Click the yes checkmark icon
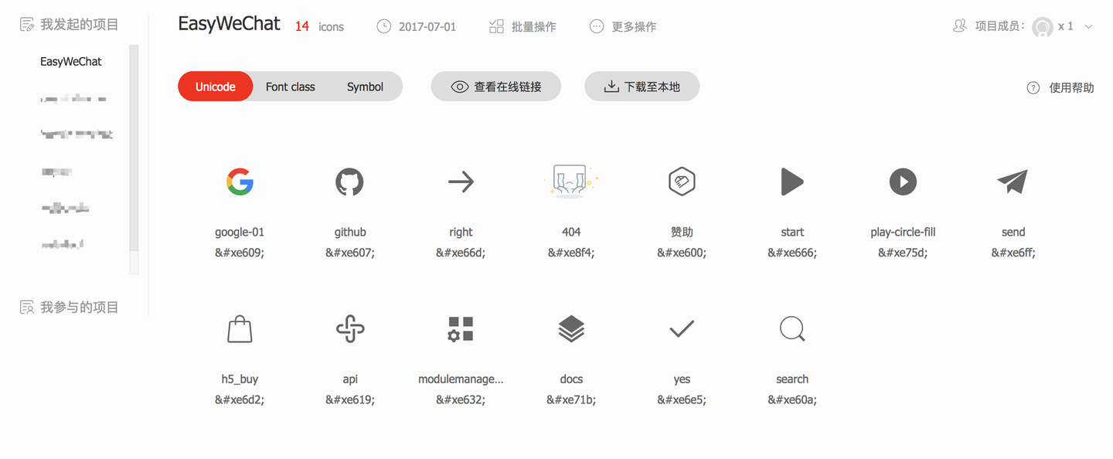This screenshot has width=1113, height=459. pyautogui.click(x=681, y=328)
